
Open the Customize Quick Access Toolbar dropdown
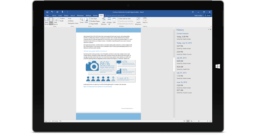point(67,12)
